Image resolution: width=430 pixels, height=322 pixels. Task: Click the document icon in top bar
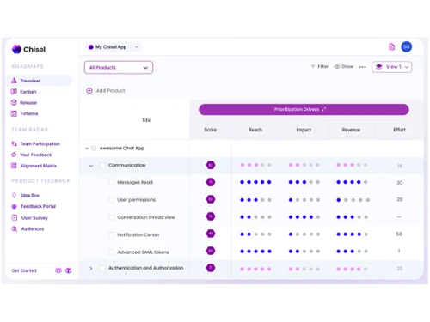391,46
